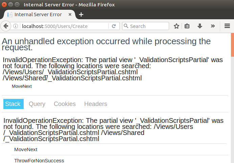Open a new browser tab
The height and width of the screenshot is (163, 234).
(x=81, y=15)
